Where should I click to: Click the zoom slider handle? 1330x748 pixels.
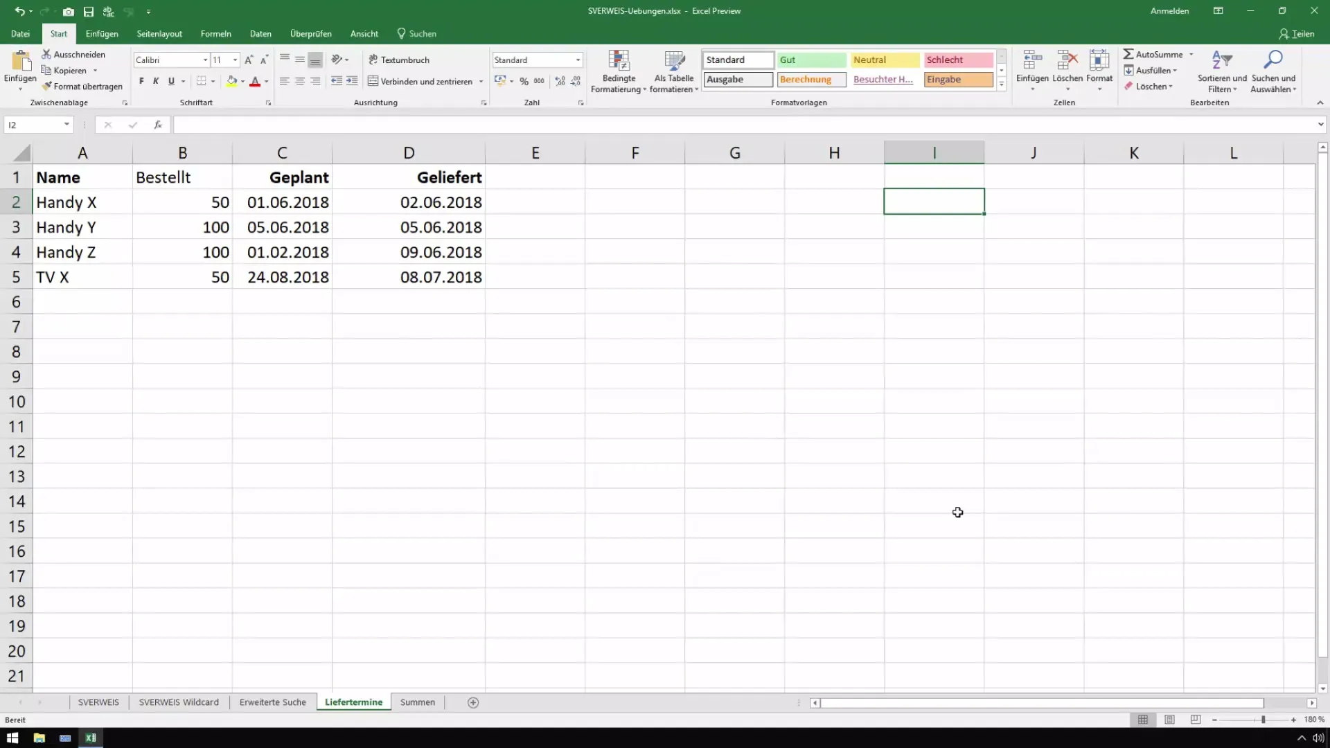coord(1263,720)
